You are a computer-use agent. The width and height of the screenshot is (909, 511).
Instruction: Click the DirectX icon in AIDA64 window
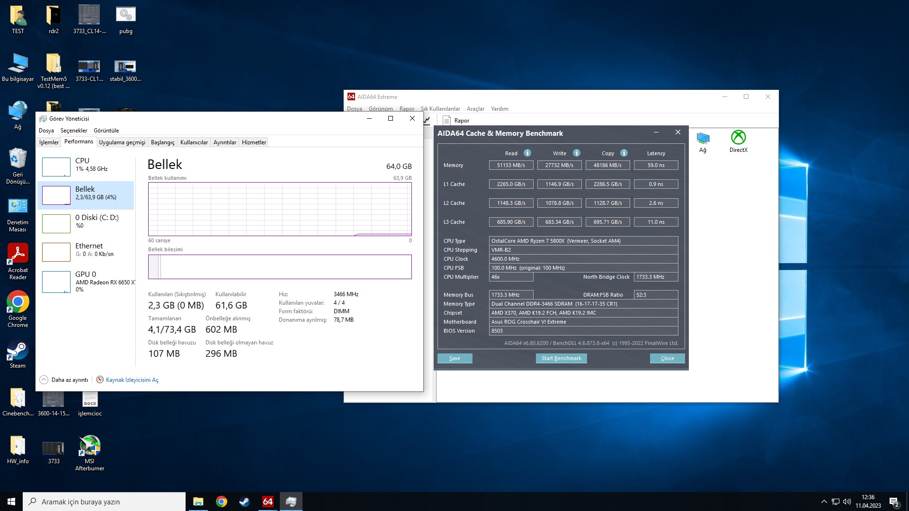coord(738,141)
